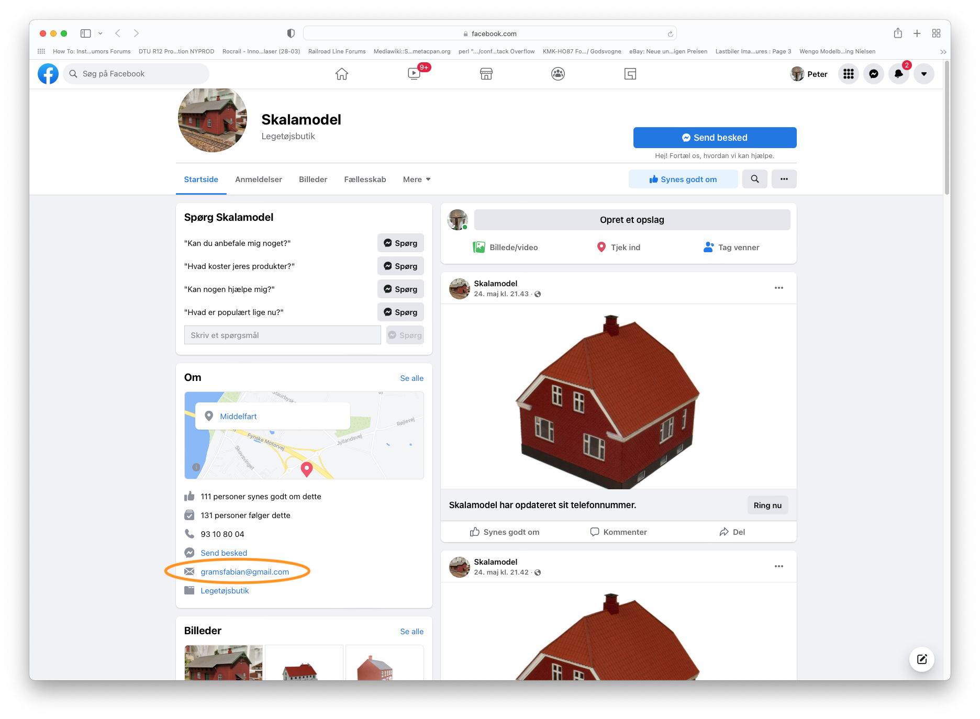Click Se alle in the Om section
This screenshot has height=719, width=980.
click(x=411, y=378)
